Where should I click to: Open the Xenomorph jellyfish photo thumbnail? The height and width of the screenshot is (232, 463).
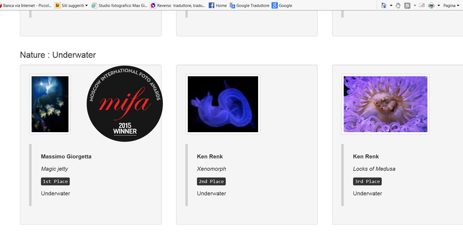pyautogui.click(x=223, y=104)
